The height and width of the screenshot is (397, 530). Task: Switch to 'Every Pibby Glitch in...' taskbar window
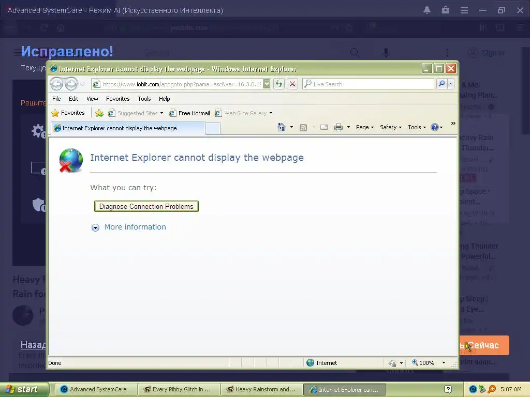click(179, 390)
